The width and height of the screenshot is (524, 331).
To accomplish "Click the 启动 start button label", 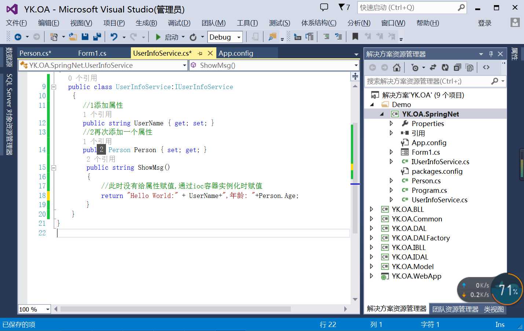I will [171, 37].
